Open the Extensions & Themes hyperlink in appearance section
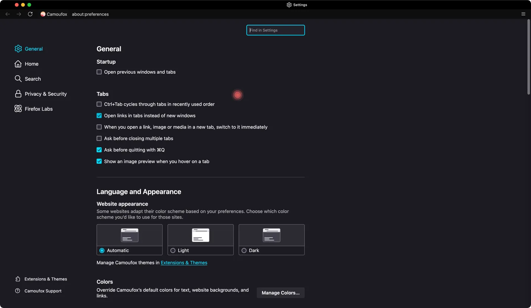Viewport: 531px width, 308px height. (x=184, y=262)
